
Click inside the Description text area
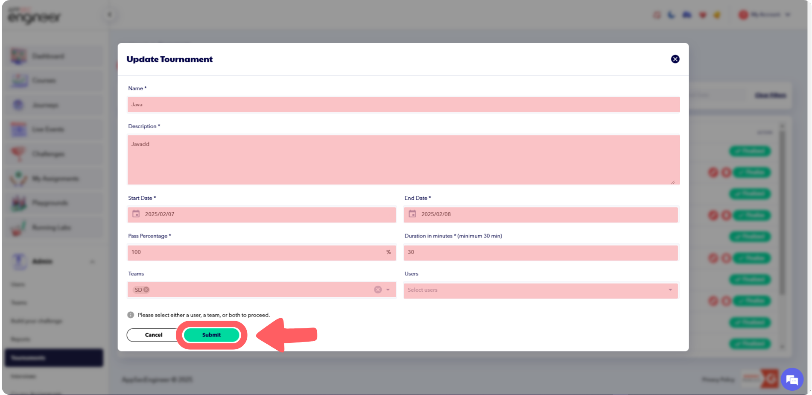pyautogui.click(x=403, y=160)
